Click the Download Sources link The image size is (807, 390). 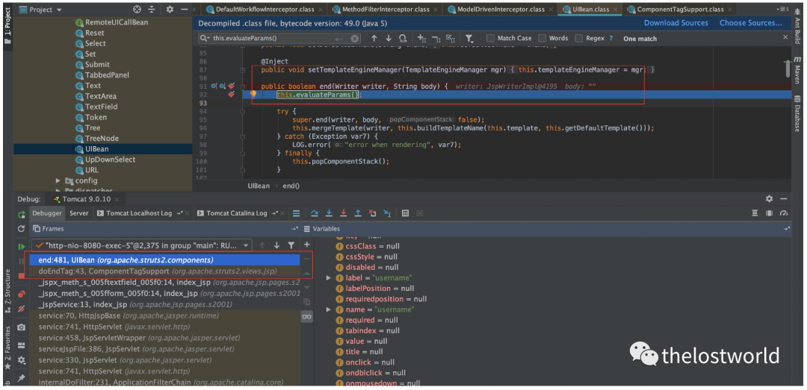click(675, 23)
